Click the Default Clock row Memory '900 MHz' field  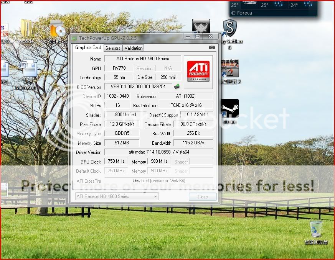(x=159, y=171)
